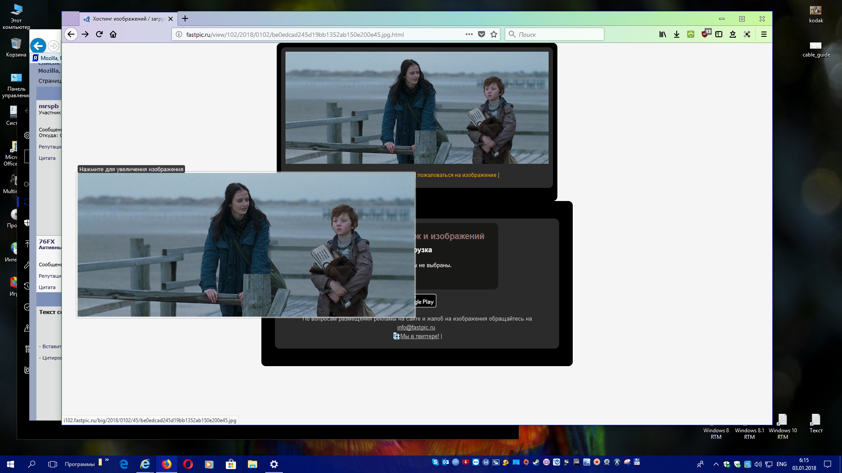The width and height of the screenshot is (842, 473).
Task: Click top hosted image in black frame
Action: pos(417,108)
